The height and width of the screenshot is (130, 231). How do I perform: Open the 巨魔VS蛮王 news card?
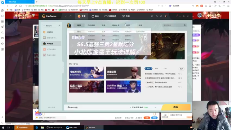86,86
